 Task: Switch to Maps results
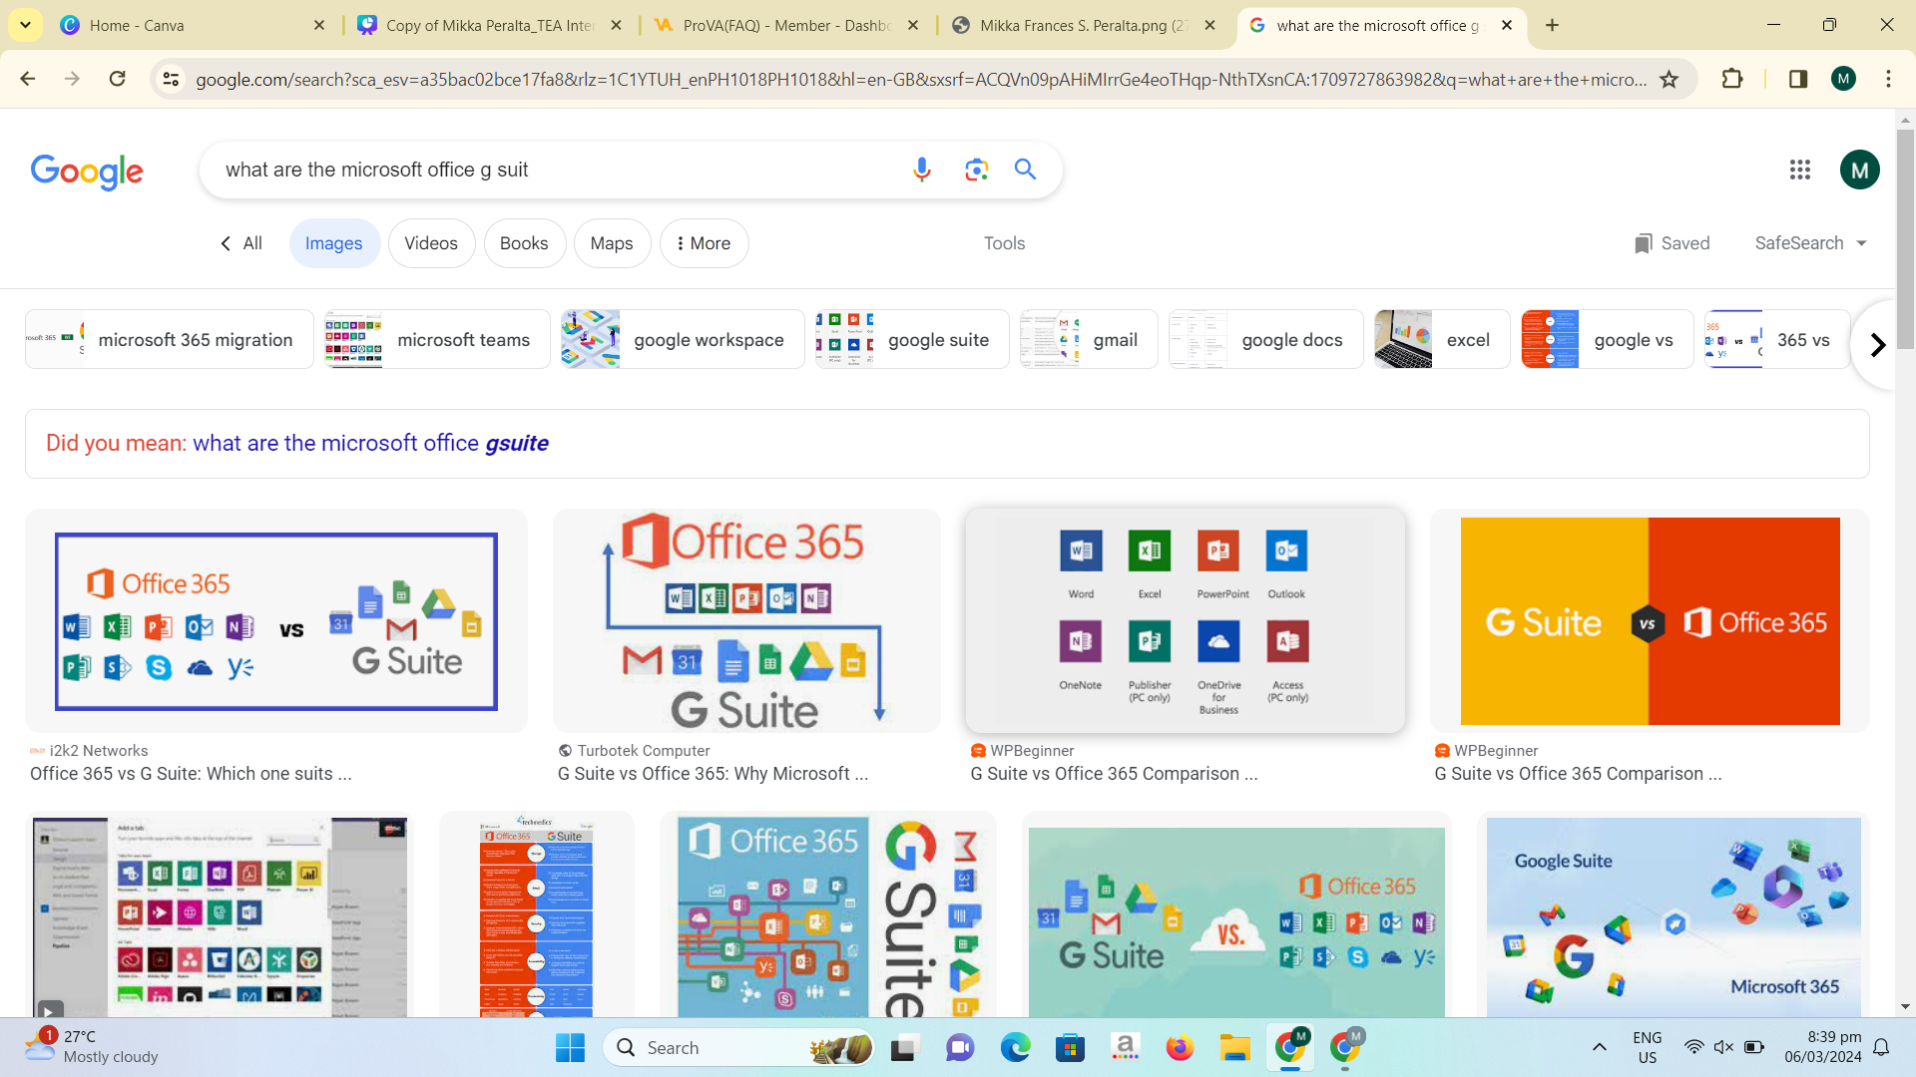click(612, 243)
